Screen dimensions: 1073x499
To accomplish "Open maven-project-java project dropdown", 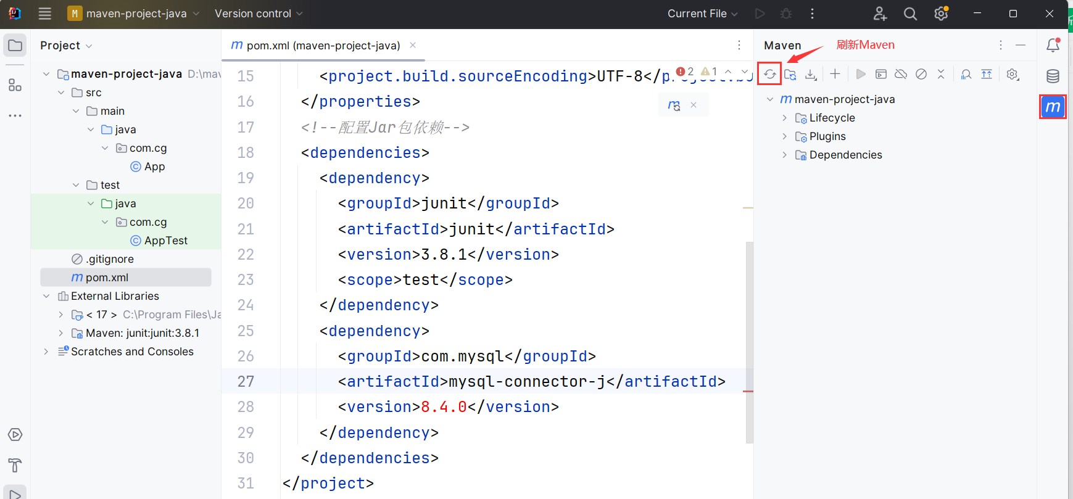I will [x=134, y=14].
